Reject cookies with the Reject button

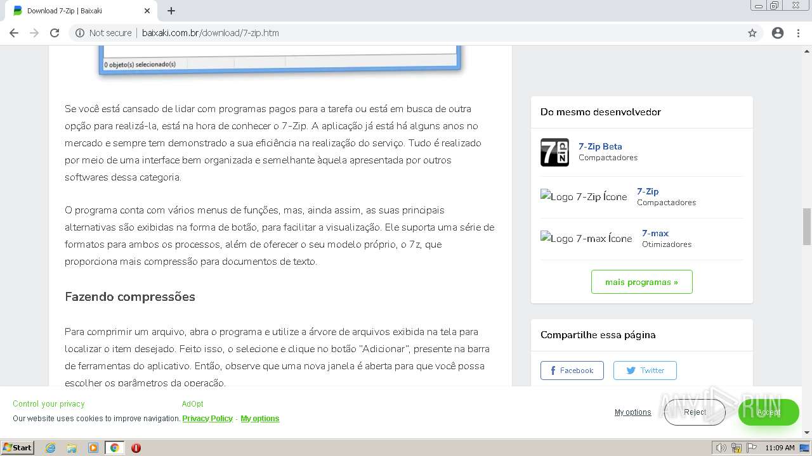(x=695, y=412)
